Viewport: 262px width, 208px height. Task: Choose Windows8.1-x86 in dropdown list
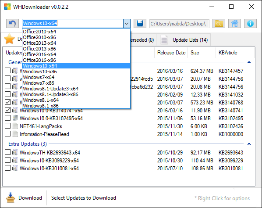[x=76, y=106]
